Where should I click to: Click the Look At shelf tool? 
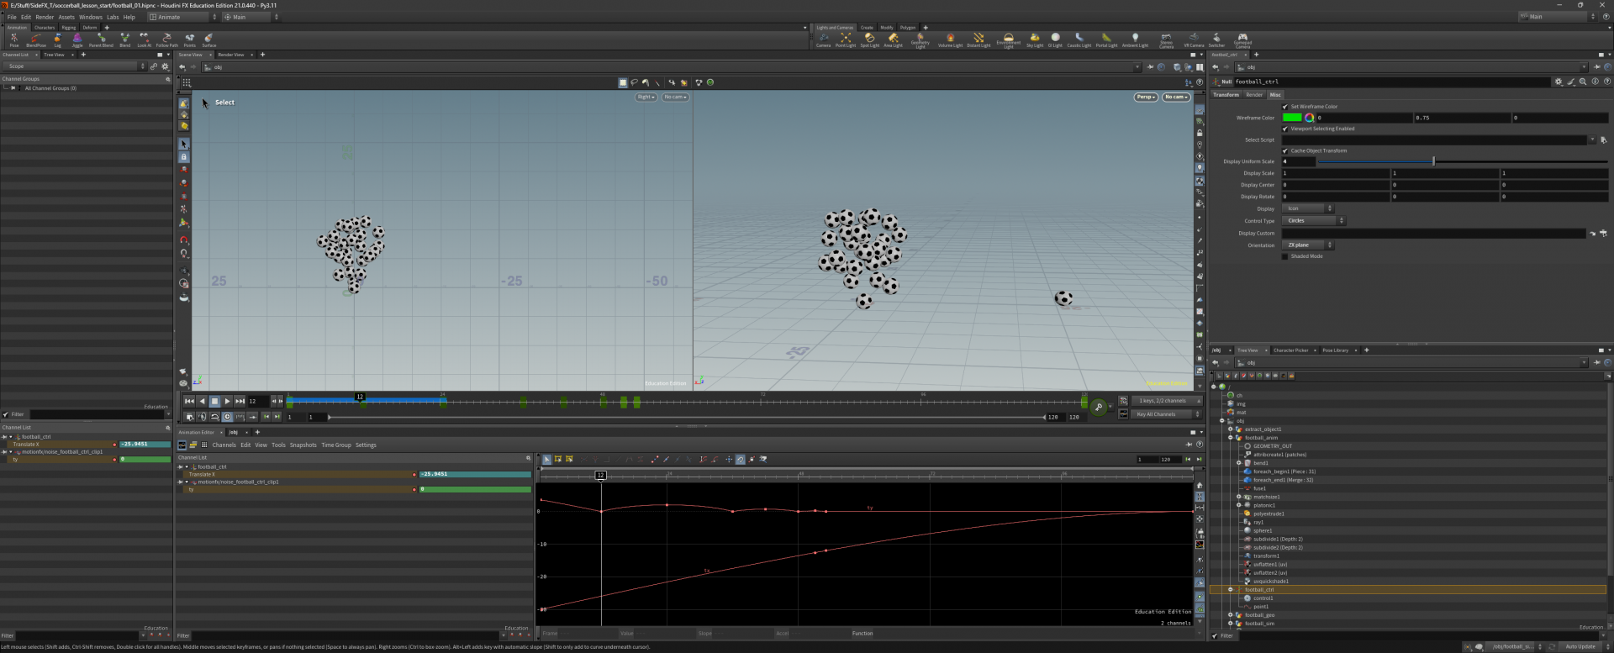click(x=144, y=39)
